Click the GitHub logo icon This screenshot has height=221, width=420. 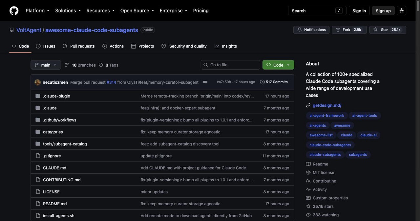[14, 11]
